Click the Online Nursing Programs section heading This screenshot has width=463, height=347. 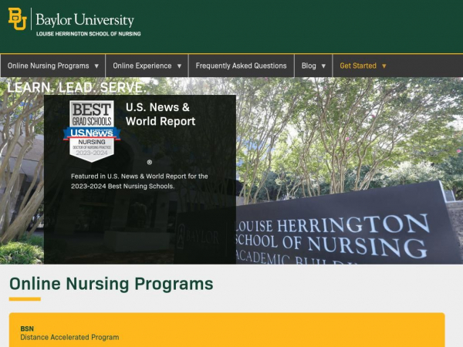pyautogui.click(x=111, y=284)
